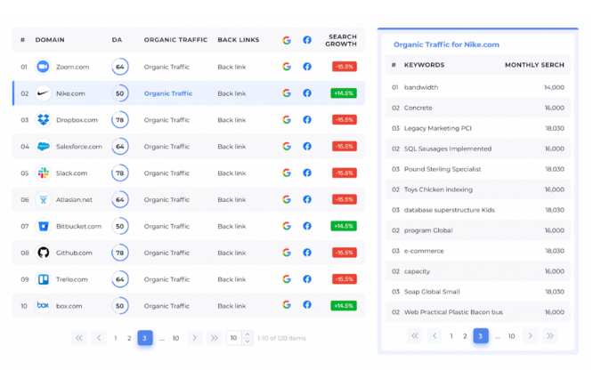Screen dimensions: 593x370
Task: Click the Zoom.com logo icon
Action: [x=43, y=67]
